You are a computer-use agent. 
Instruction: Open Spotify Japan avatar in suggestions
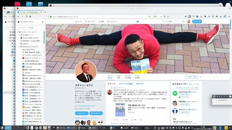point(175,94)
